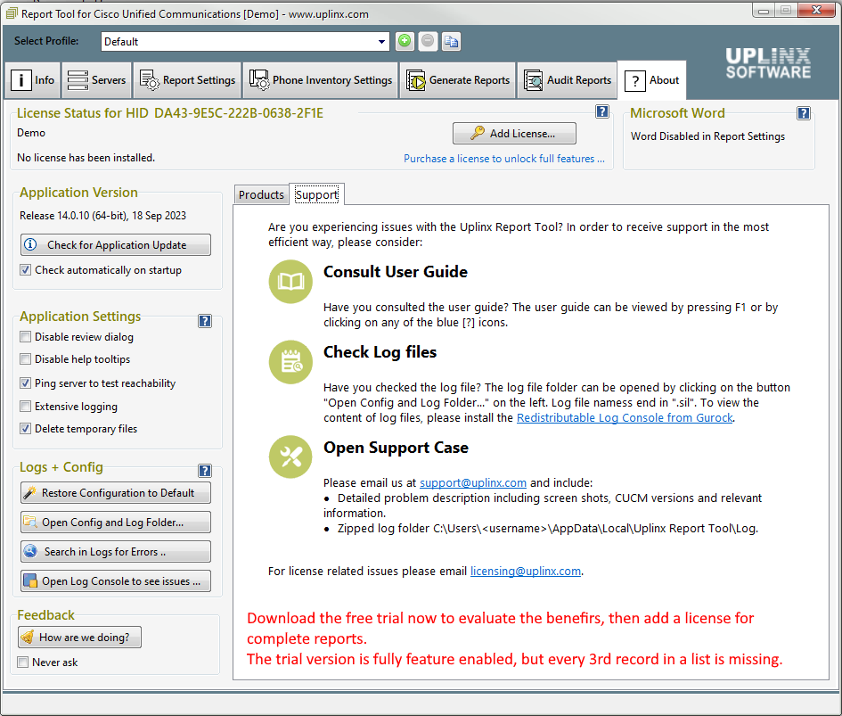The image size is (842, 716).
Task: Open Purchase a license to unlock link
Action: (504, 159)
